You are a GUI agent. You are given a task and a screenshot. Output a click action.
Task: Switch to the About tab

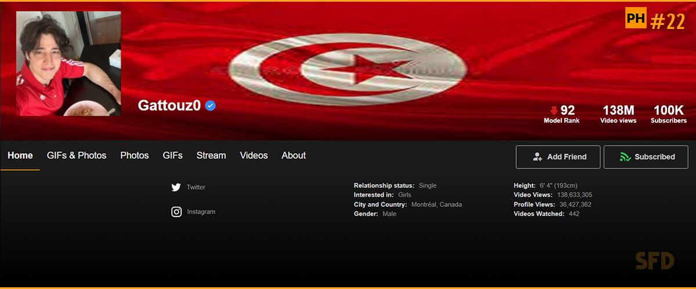(293, 155)
